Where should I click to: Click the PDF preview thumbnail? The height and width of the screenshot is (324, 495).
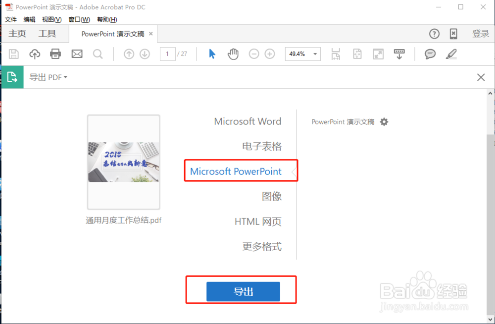coord(123,162)
